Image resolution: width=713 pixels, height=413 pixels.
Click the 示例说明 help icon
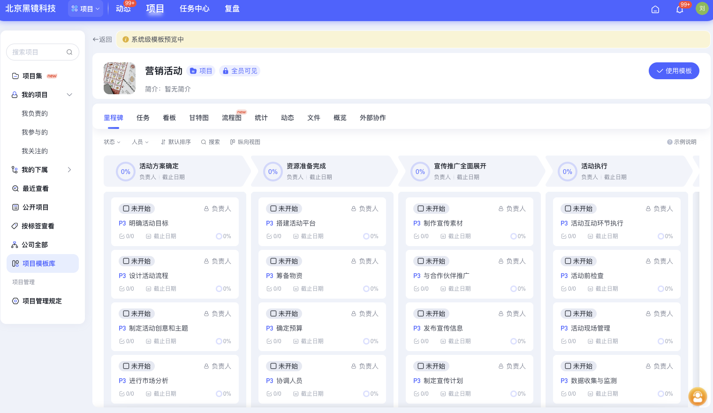[x=670, y=142]
